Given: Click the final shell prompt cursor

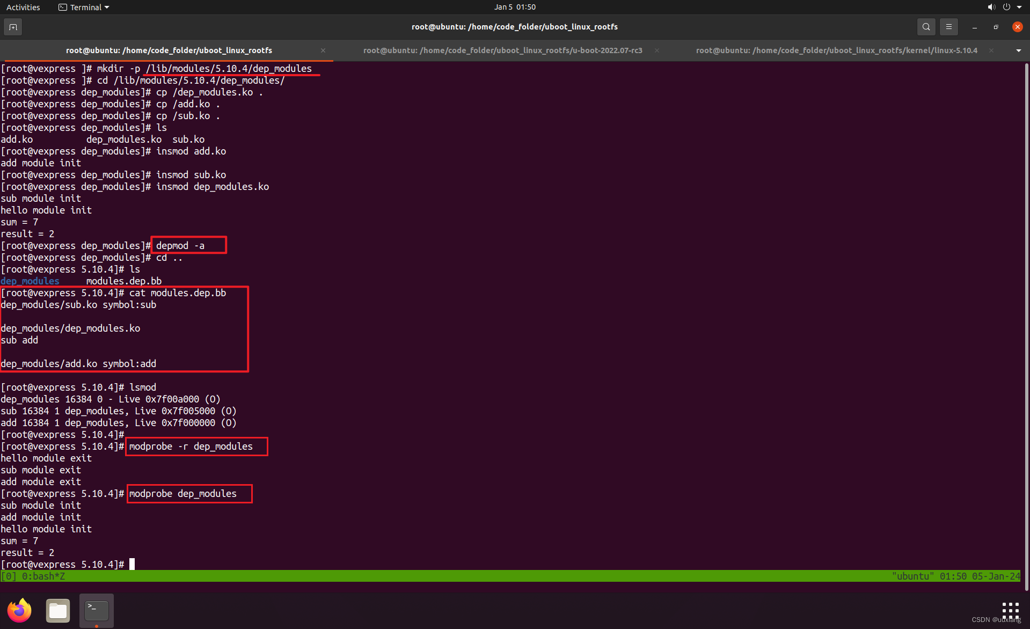Looking at the screenshot, I should click(132, 564).
